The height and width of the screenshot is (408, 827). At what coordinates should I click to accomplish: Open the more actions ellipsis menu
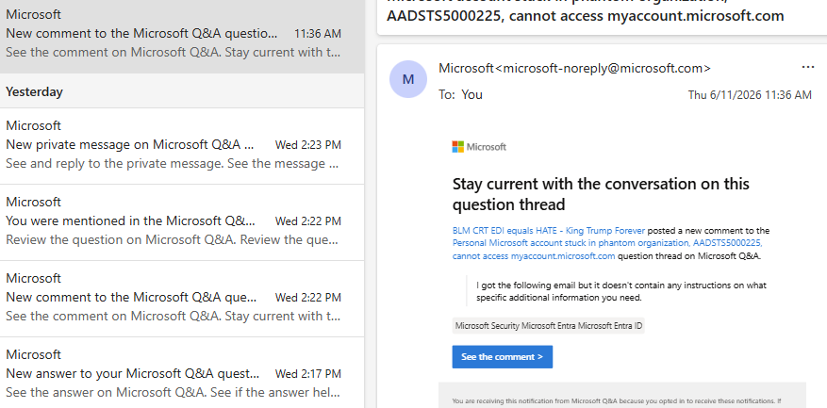807,68
